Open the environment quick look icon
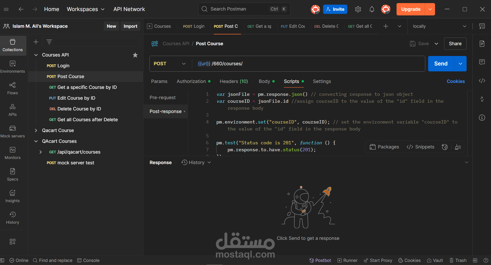Image resolution: width=491 pixels, height=265 pixels. tap(482, 26)
